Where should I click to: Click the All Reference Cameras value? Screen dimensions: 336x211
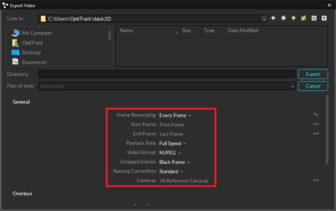click(184, 181)
